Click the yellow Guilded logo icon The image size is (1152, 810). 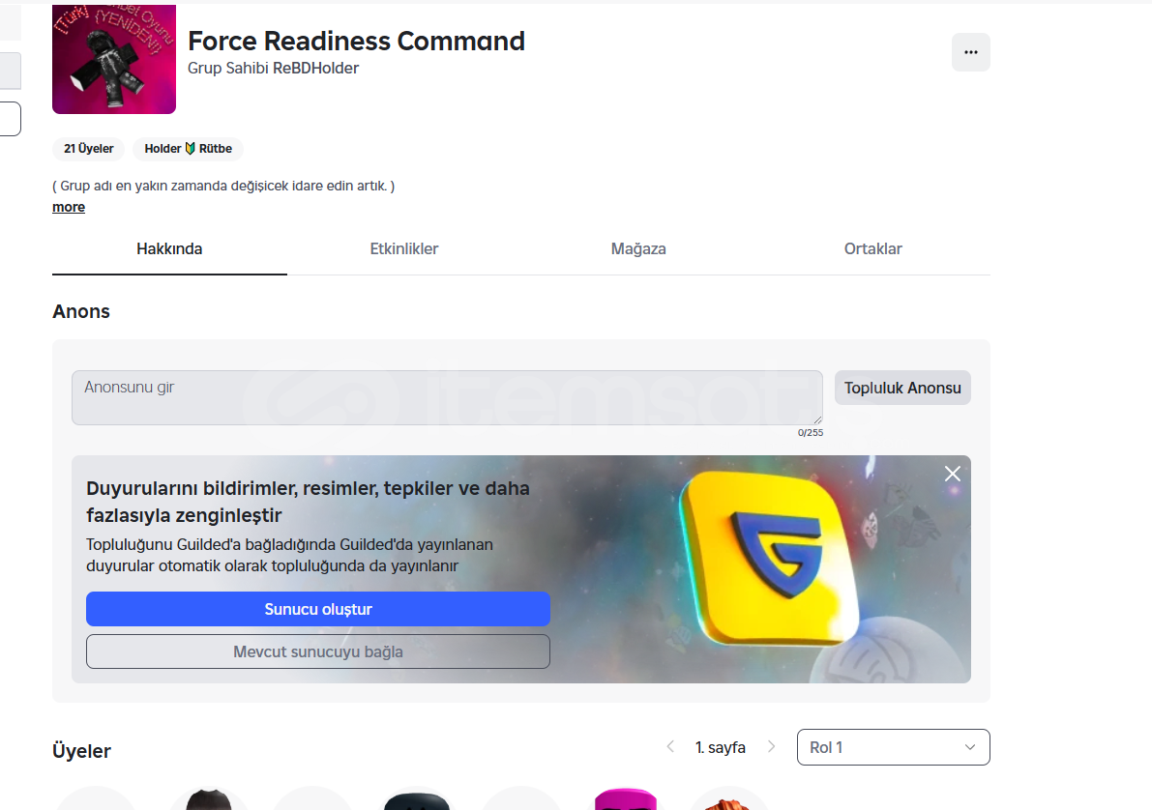tap(770, 559)
